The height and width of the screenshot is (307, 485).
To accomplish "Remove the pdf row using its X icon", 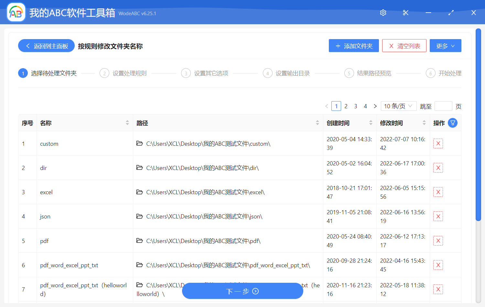I will coord(438,240).
